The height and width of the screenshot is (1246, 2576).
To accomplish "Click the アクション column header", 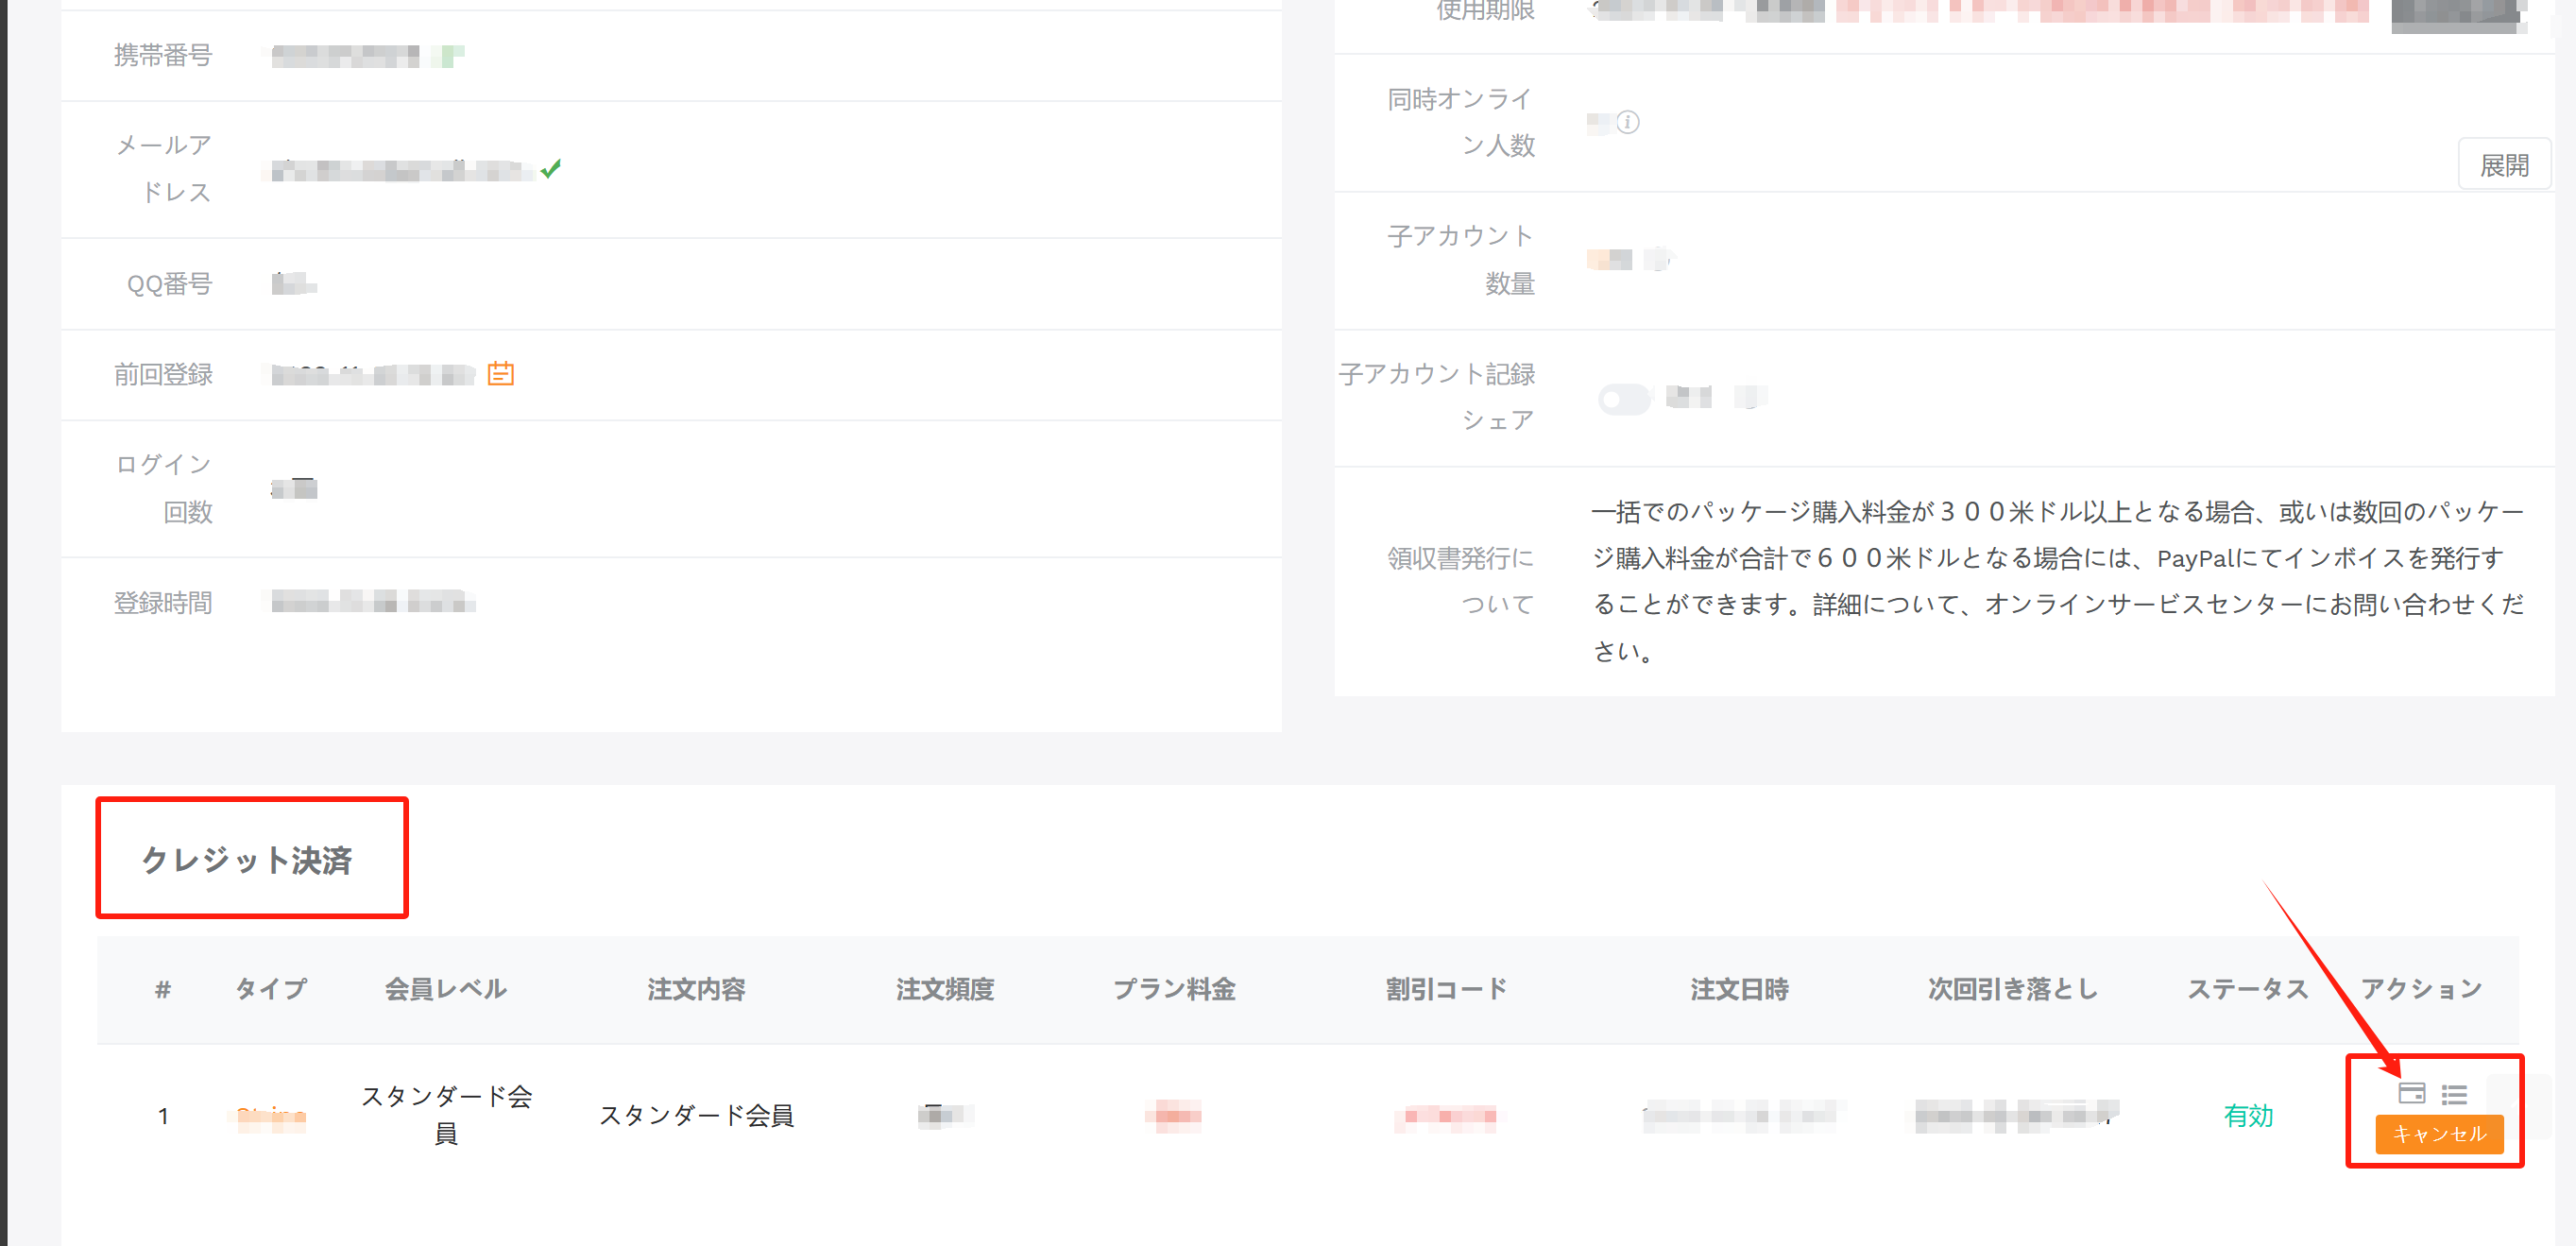I will click(x=2421, y=989).
